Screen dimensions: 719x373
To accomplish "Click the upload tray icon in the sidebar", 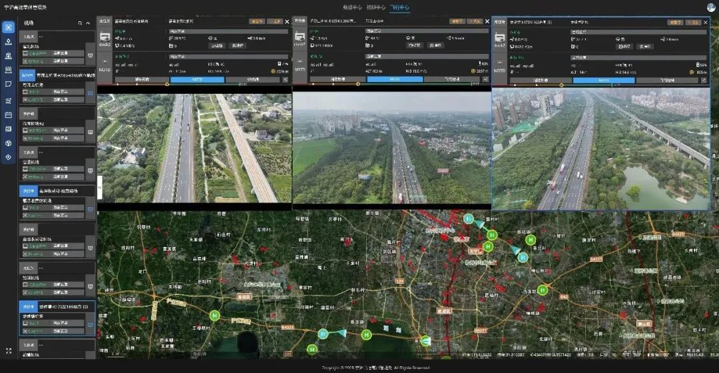I will click(x=8, y=42).
